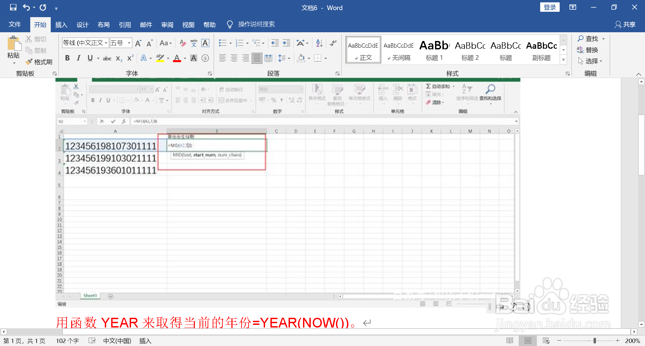Apply the Phonetic Guide (拼音指南) tool
The width and height of the screenshot is (645, 346).
tap(193, 43)
